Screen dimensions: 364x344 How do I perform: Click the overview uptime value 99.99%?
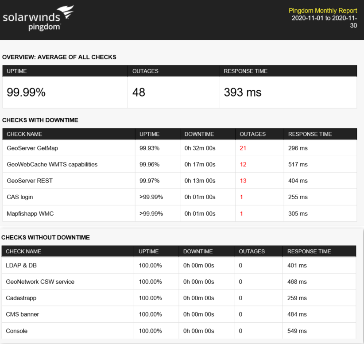(26, 92)
